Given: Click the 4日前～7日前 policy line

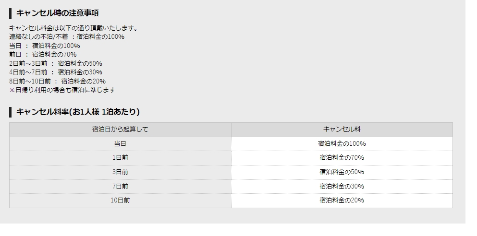Looking at the screenshot, I should pos(56,72).
